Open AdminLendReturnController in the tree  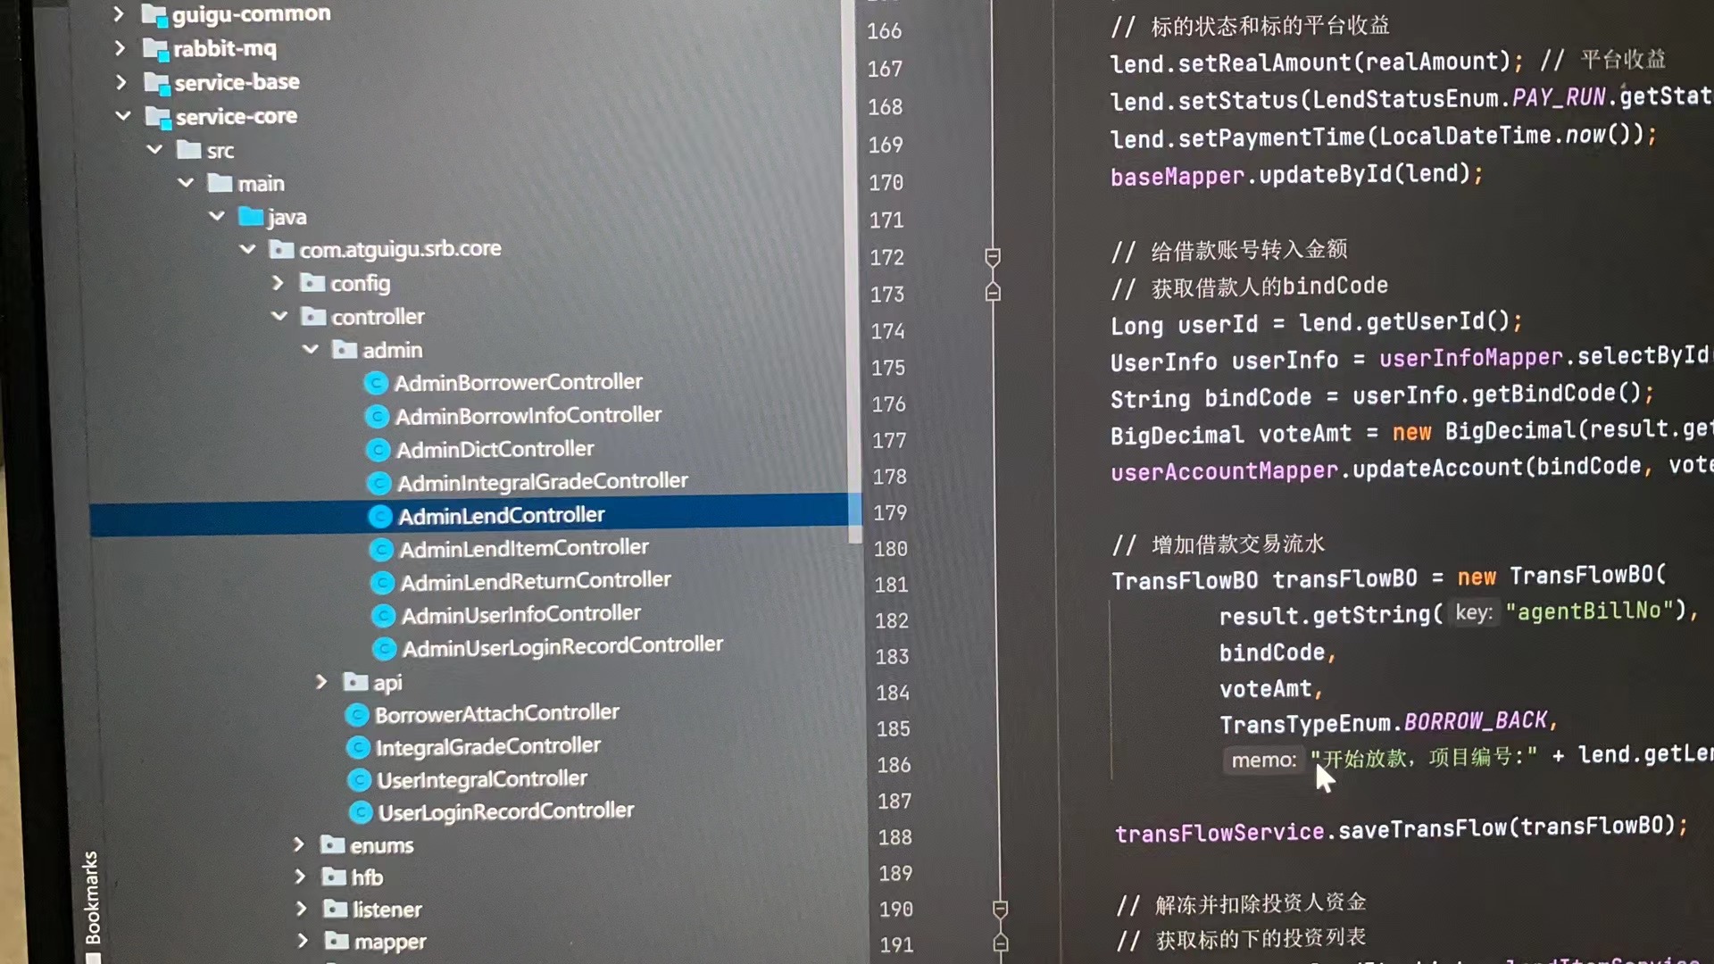point(536,581)
